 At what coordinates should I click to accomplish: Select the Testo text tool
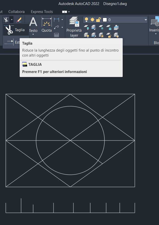tap(33, 24)
